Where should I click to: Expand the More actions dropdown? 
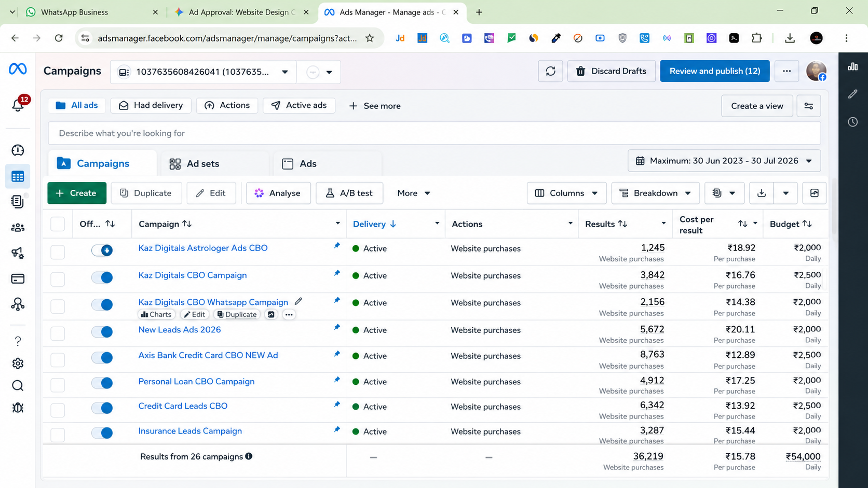[x=414, y=193]
